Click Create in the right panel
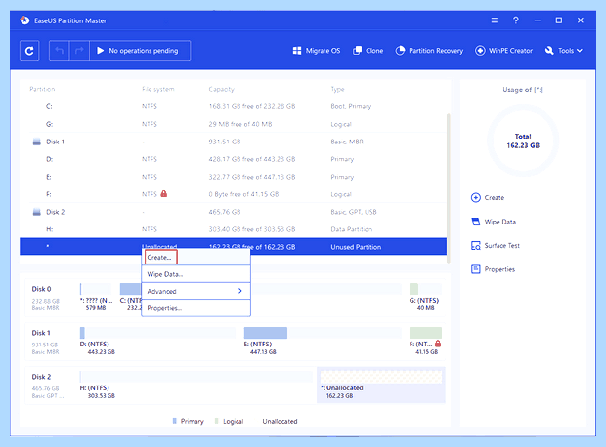The image size is (606, 447). 488,198
